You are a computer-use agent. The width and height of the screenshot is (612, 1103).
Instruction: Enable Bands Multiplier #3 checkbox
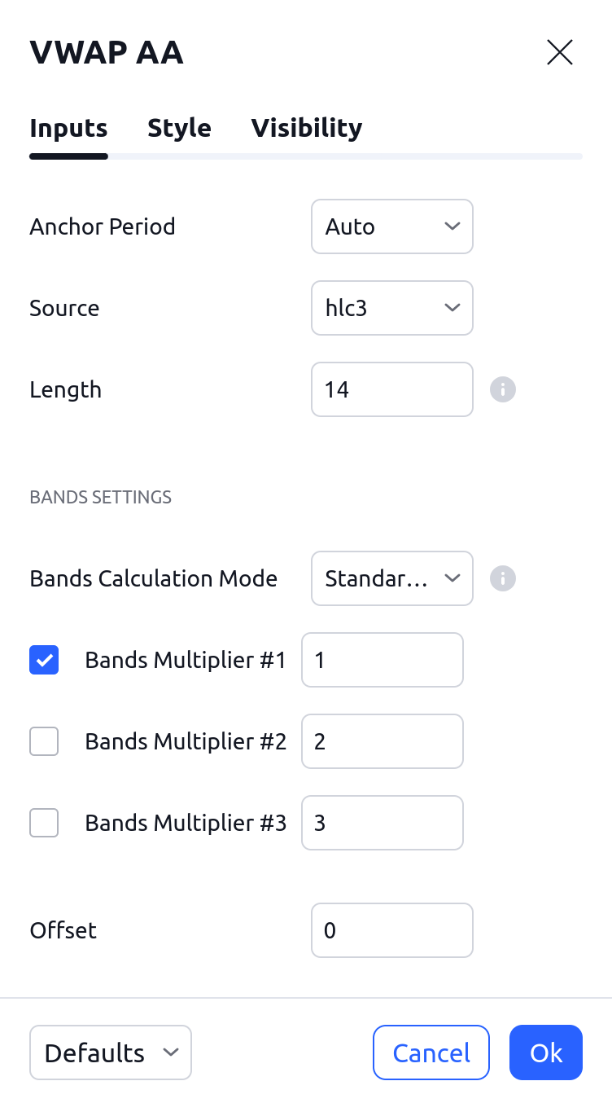coord(44,823)
